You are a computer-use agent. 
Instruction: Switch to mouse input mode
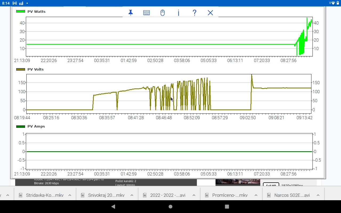pyautogui.click(x=163, y=13)
